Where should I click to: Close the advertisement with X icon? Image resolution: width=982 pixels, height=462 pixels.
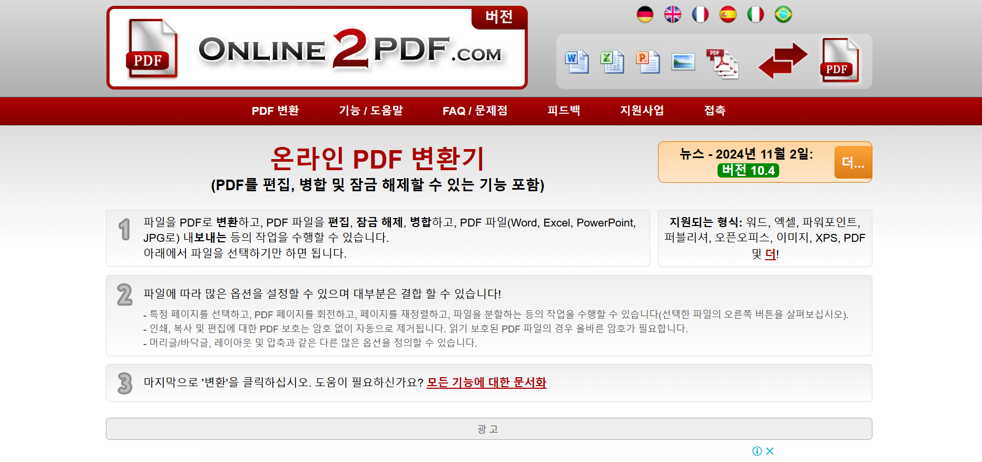coord(770,451)
